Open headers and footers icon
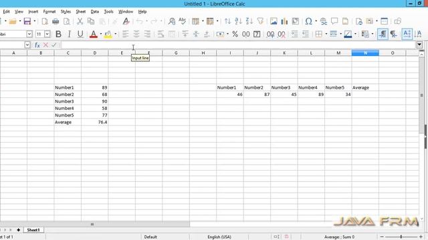The image size is (428, 240). pyautogui.click(x=345, y=21)
